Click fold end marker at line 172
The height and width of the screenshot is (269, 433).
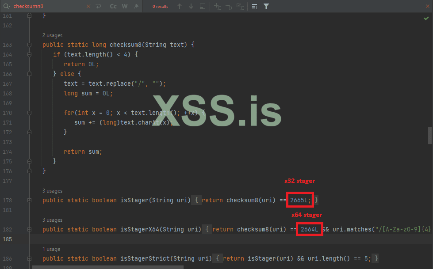point(29,132)
